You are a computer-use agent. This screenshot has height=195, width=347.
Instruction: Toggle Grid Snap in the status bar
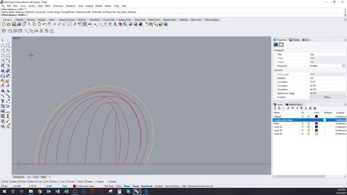tap(108, 186)
